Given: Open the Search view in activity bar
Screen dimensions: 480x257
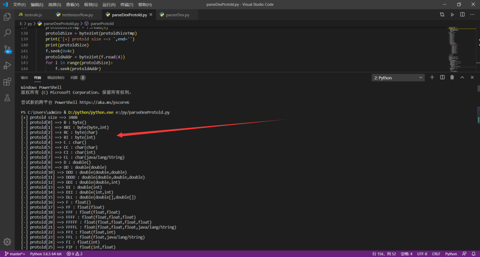Looking at the screenshot, I should click(7, 33).
